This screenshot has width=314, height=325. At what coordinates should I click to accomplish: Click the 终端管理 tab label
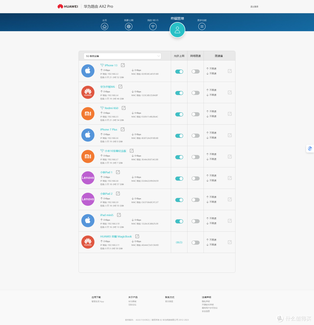(177, 18)
